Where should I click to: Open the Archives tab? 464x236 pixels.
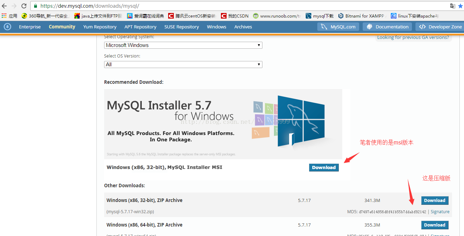243,27
